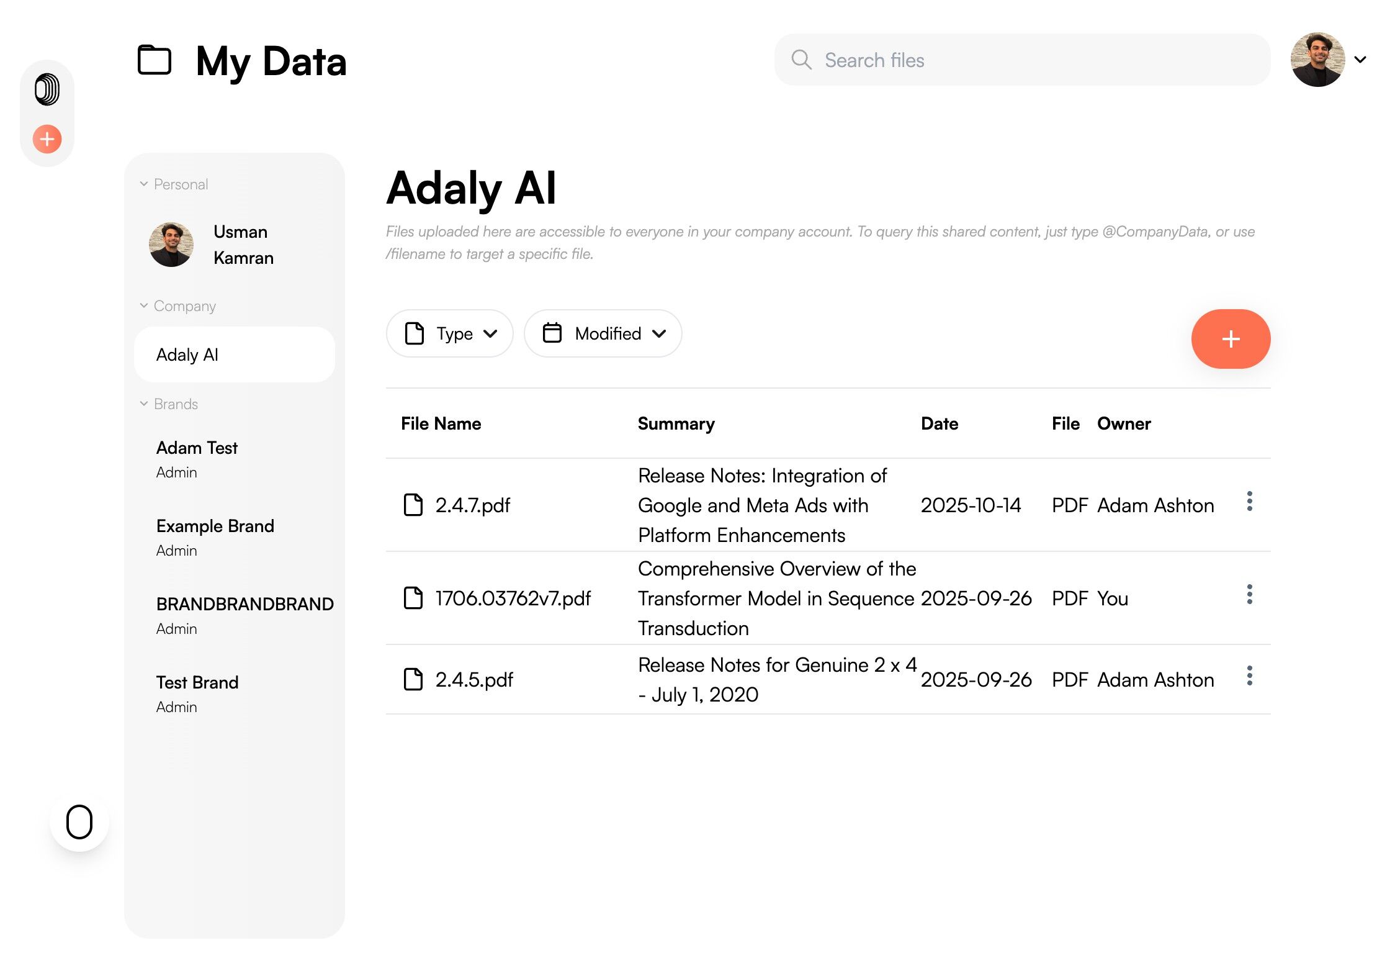This screenshot has height=971, width=1395.
Task: Click the large orange add file button
Action: [1230, 339]
